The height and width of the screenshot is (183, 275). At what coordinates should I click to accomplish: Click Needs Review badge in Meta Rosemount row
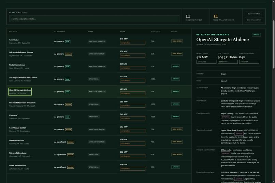[177, 142]
